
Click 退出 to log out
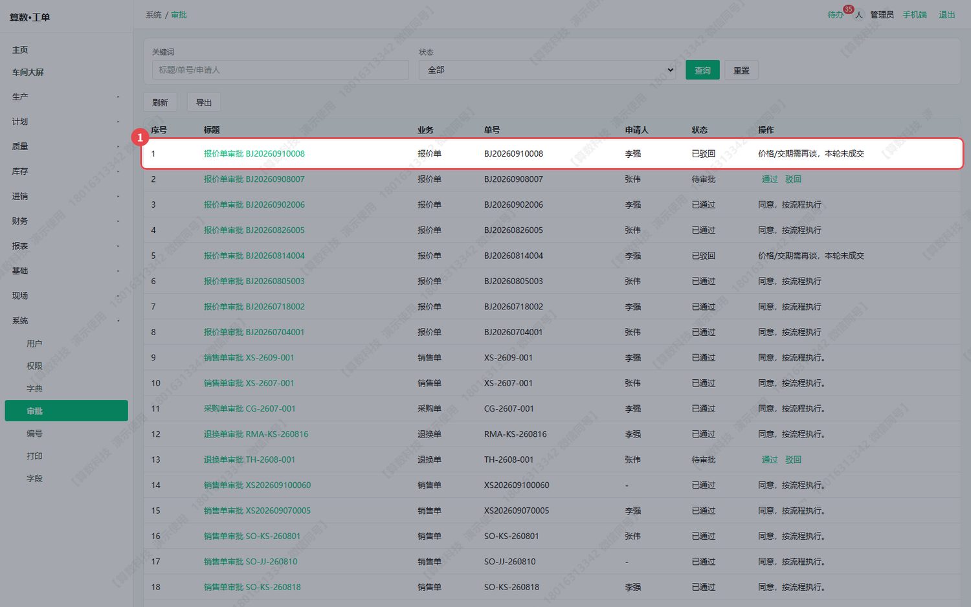coord(947,15)
